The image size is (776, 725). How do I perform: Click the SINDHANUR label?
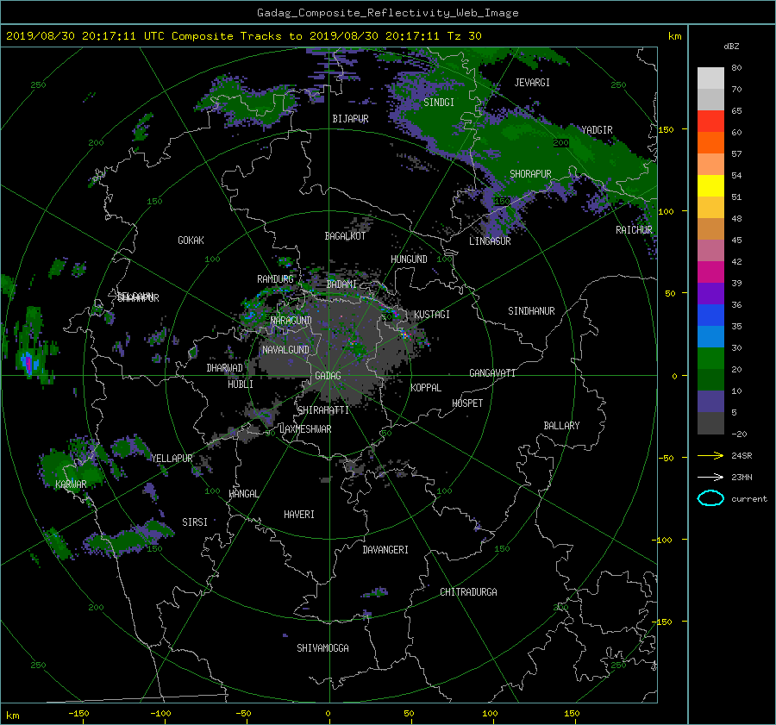(531, 311)
